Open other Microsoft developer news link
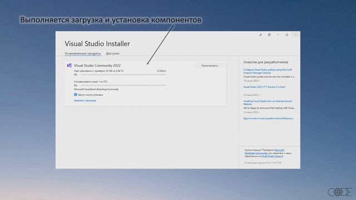Image resolution: width=356 pixels, height=200 pixels. [269, 118]
